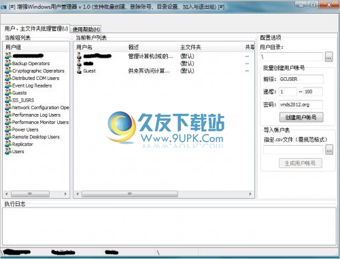Click the account list scroll right arrow
The width and height of the screenshot is (340, 259).
click(250, 194)
